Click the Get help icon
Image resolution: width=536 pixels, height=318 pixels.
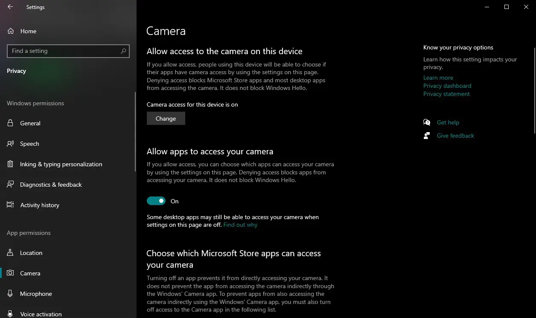point(427,122)
